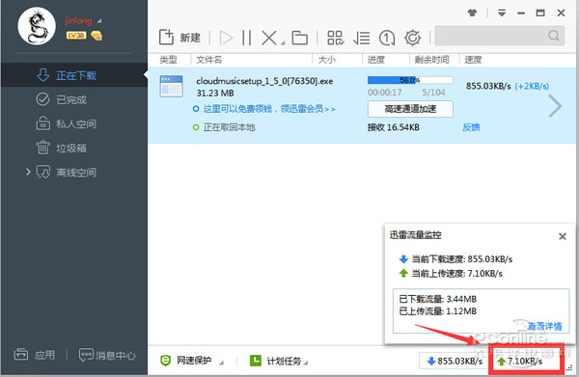Click the file type icon of cloudmusicsetup

(x=171, y=86)
